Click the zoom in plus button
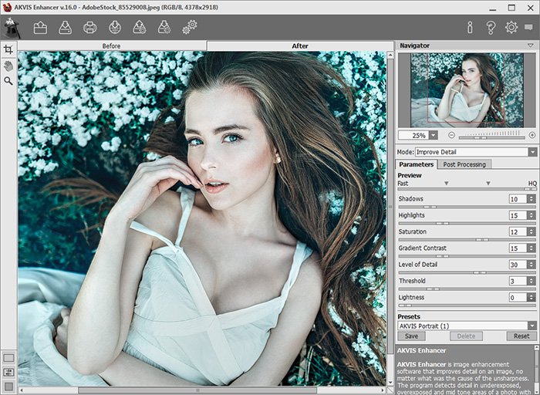The height and width of the screenshot is (395, 540). point(532,135)
